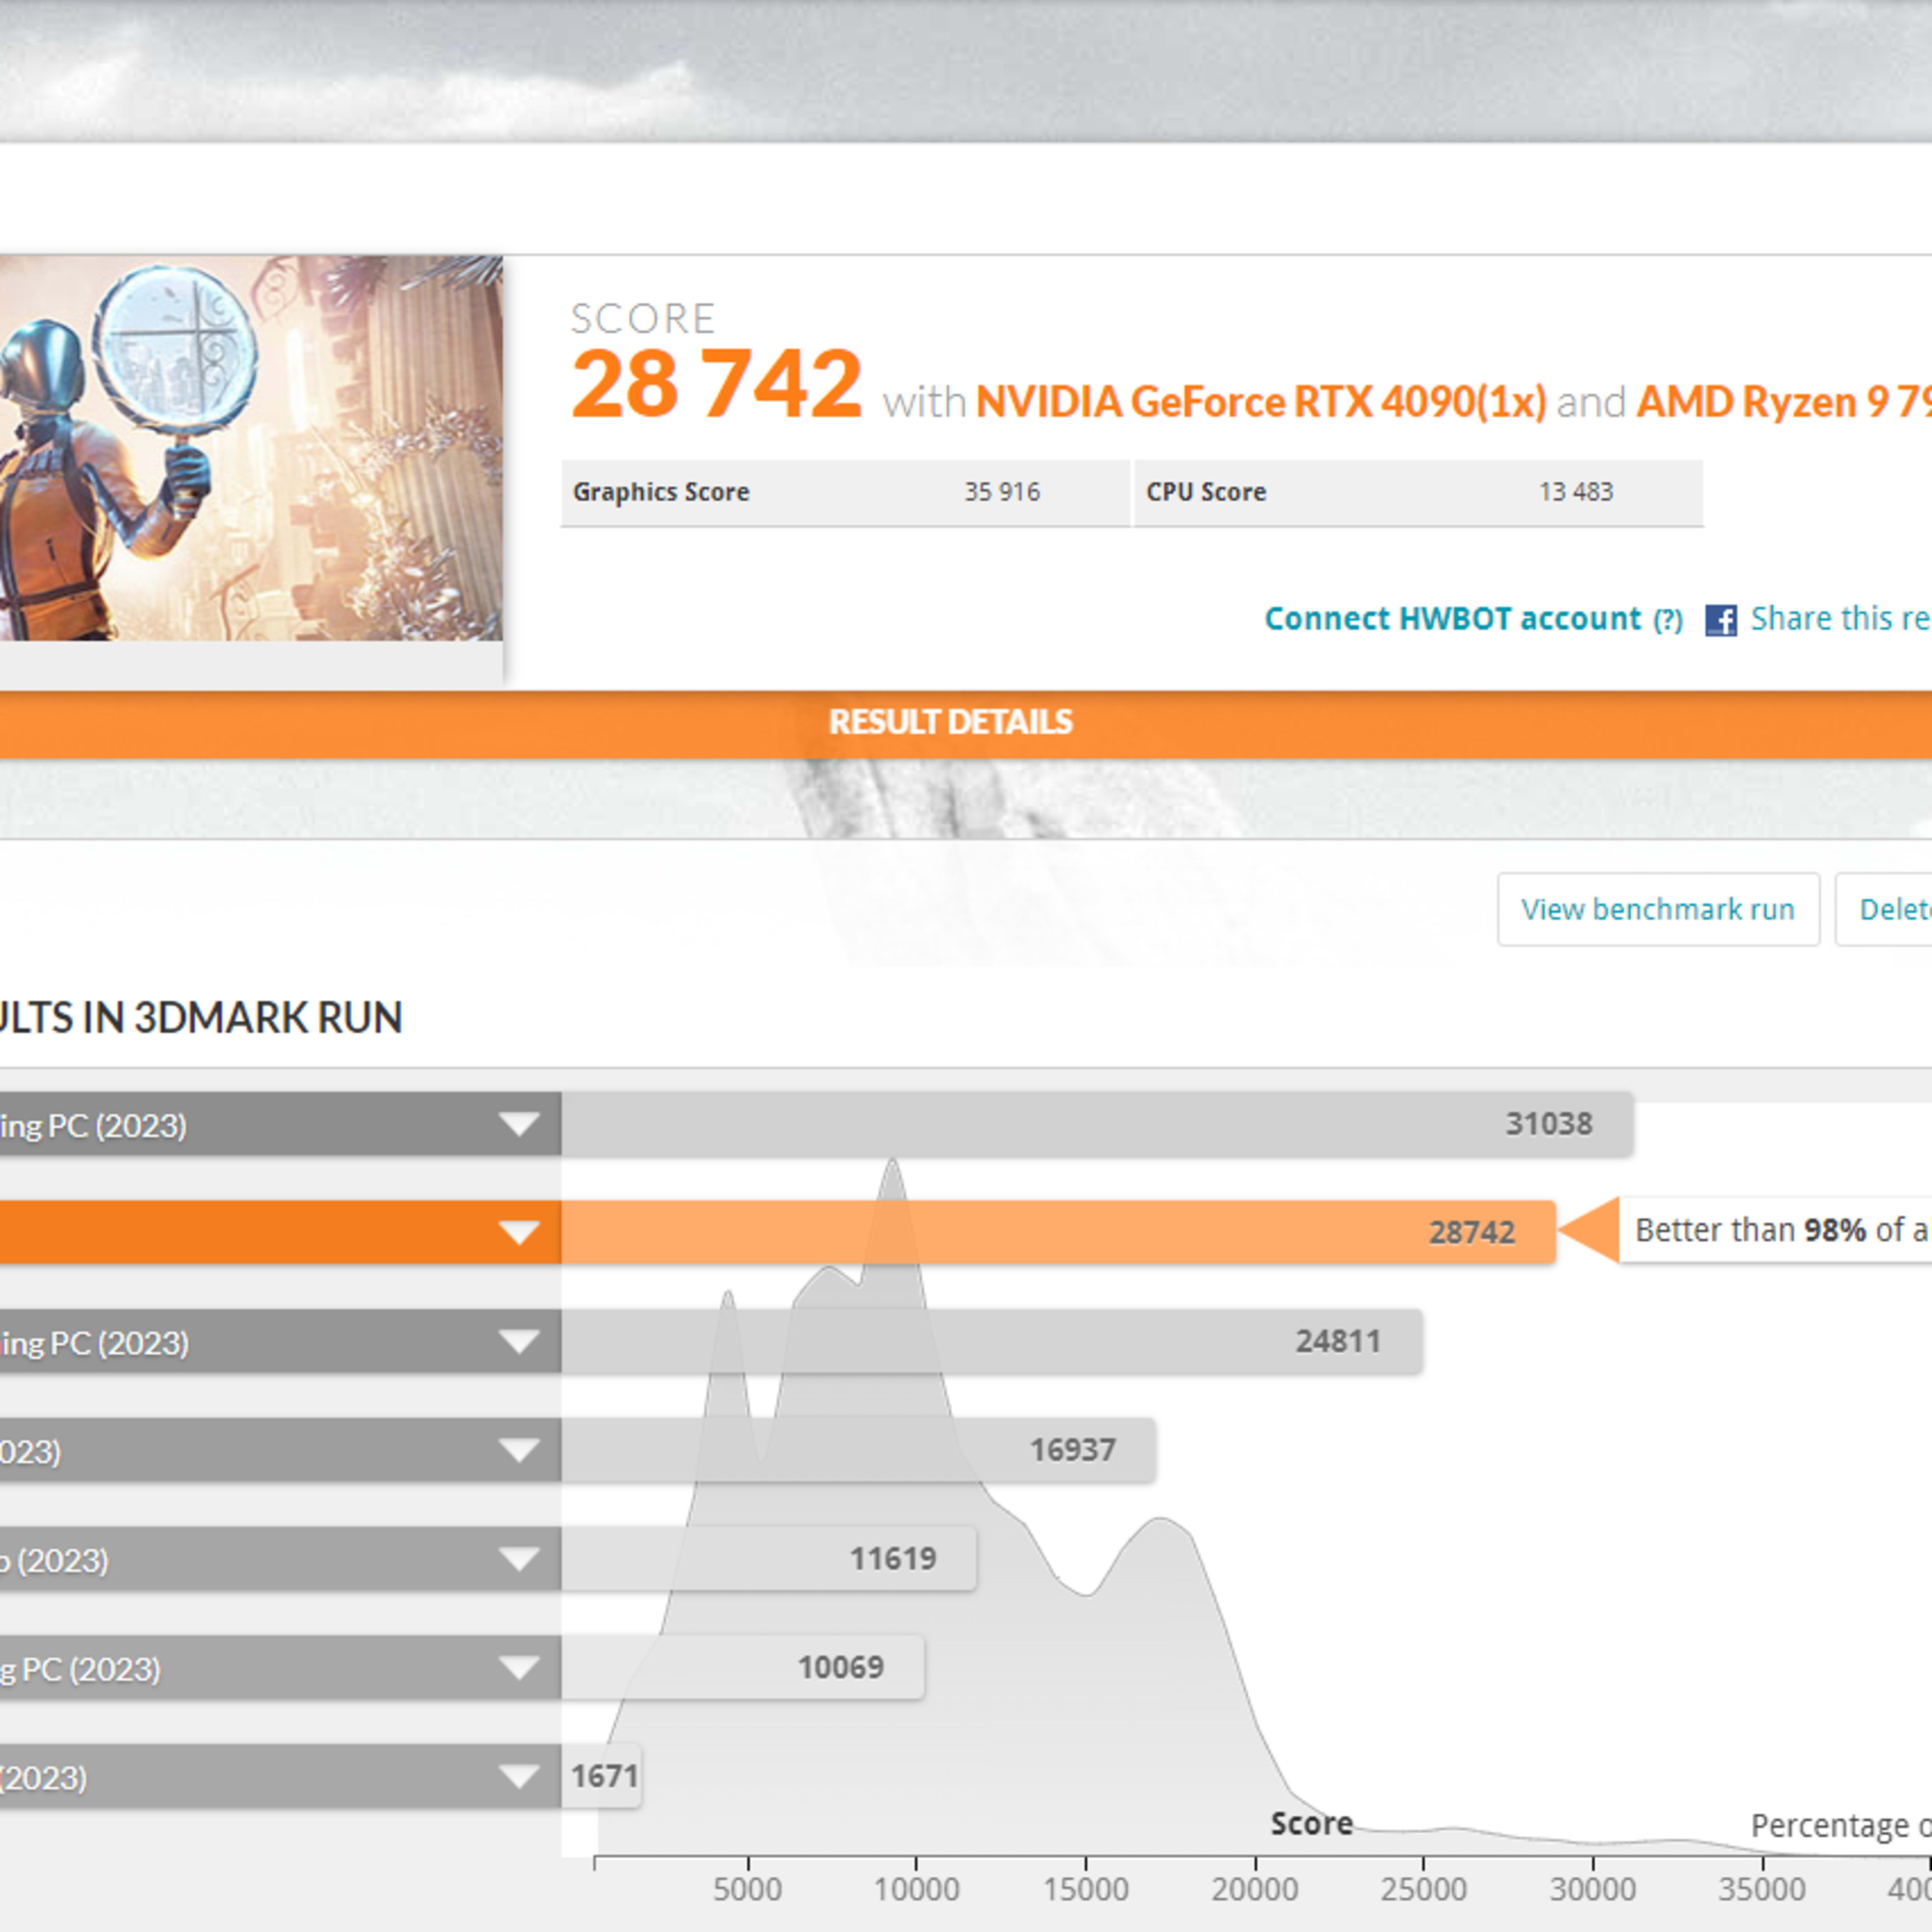Click the 5000 axis label
The width and height of the screenshot is (1932, 1932).
coord(747,1890)
